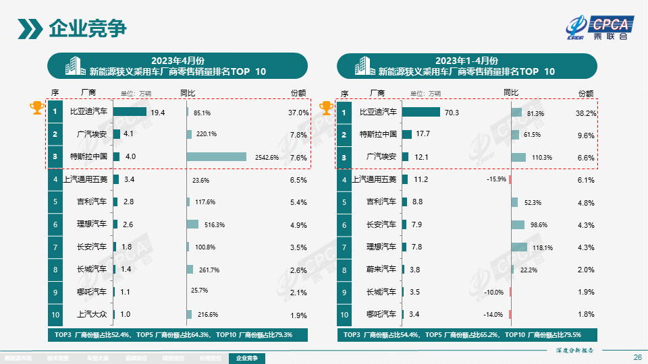648x364 pixels.
Task: Click the 深度分析报告 footer label
Action: point(575,351)
